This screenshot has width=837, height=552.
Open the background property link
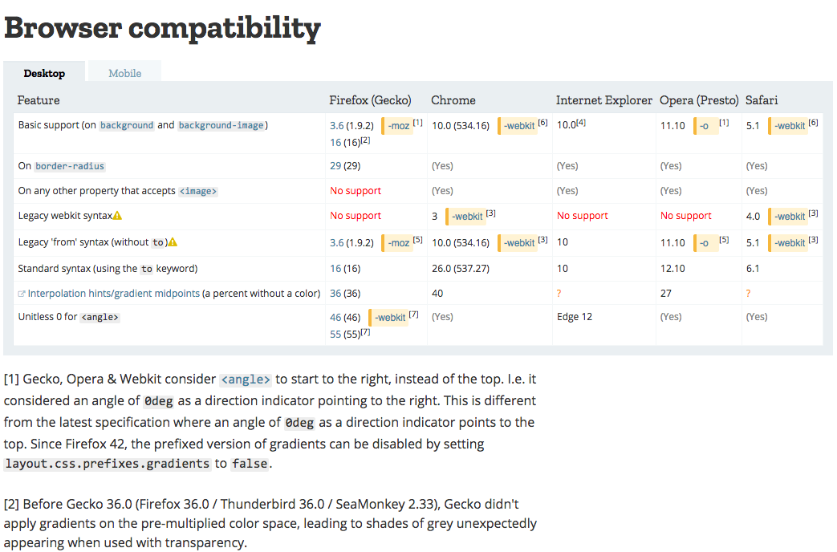pos(127,125)
